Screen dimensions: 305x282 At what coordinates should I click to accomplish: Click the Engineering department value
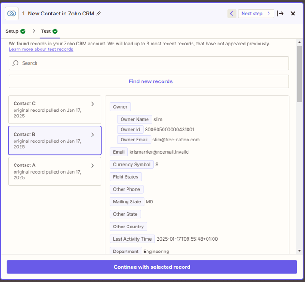pos(156,252)
